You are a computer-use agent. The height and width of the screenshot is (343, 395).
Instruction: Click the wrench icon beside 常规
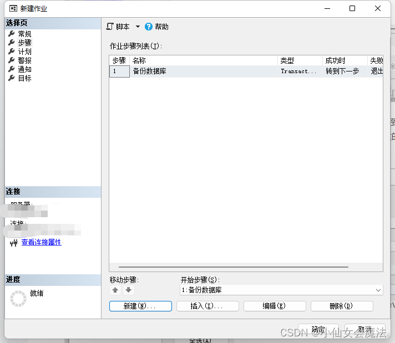[11, 33]
